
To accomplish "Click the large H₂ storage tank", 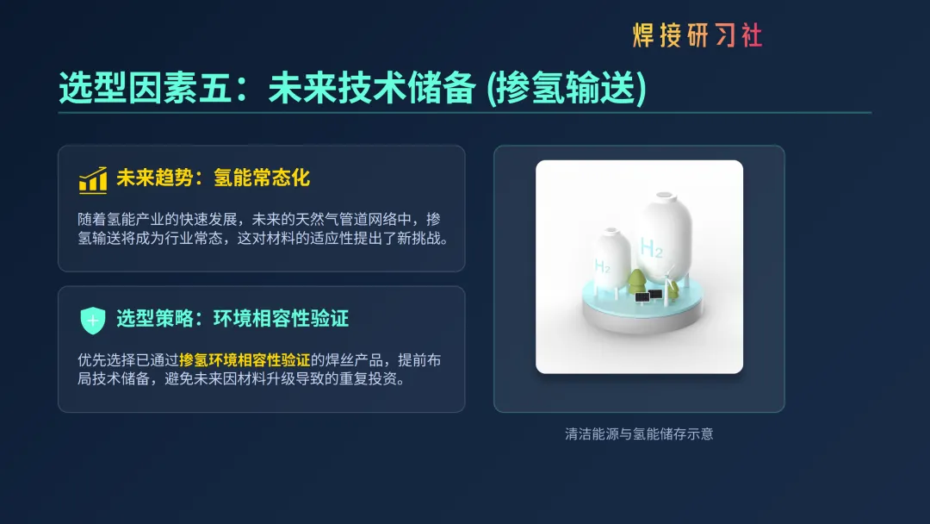I will click(663, 237).
